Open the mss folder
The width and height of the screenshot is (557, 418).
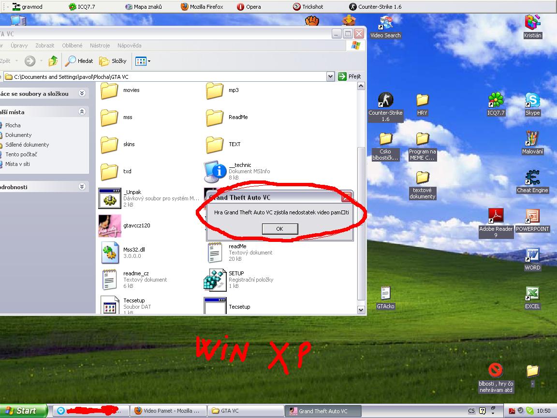click(x=117, y=117)
